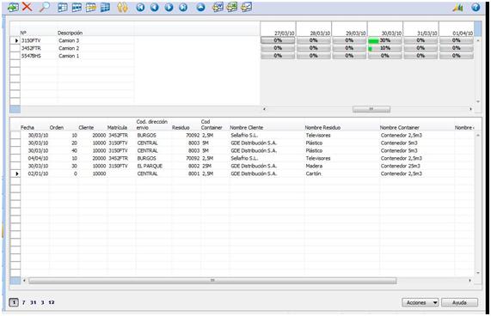Image resolution: width=491 pixels, height=316 pixels.
Task: Click the lower order table's right scroll arrow
Action: [x=470, y=281]
